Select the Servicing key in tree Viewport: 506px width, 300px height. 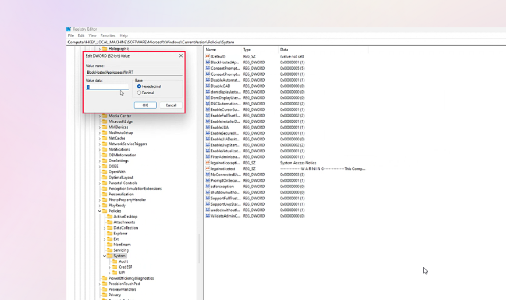point(121,250)
